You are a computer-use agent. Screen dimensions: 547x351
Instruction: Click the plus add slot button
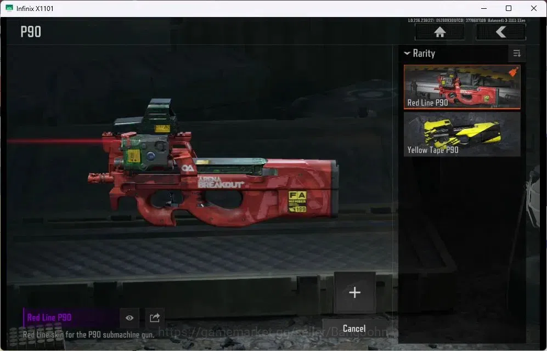click(x=354, y=292)
